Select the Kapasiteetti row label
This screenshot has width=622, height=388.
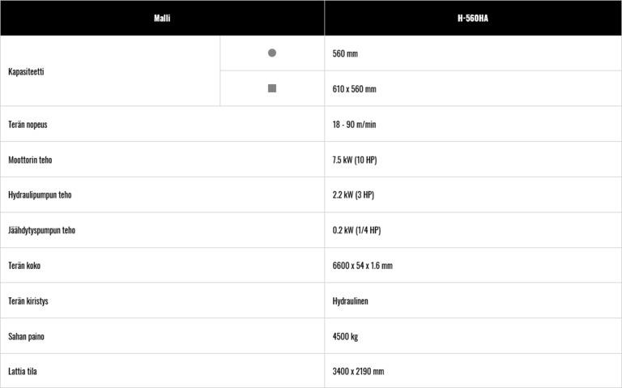[x=26, y=71]
